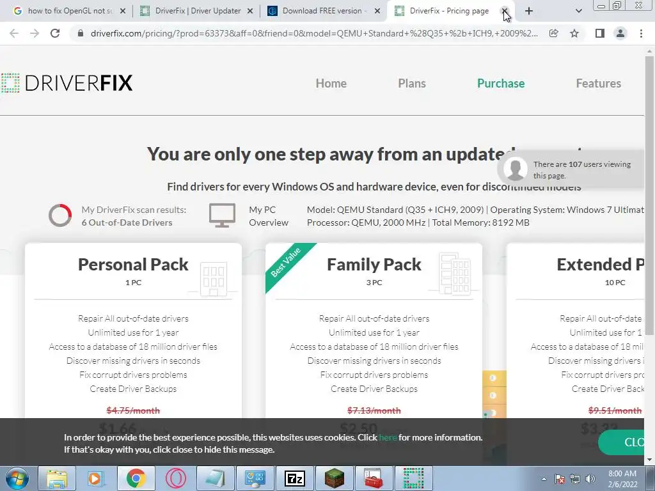Close the DriverFix Pricing page tab
Viewport: 655px width, 491px height.
pyautogui.click(x=504, y=11)
